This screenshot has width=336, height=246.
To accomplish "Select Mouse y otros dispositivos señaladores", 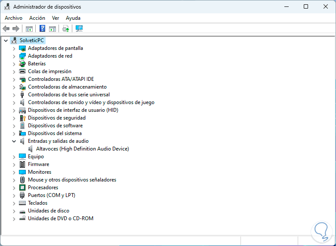I will click(x=72, y=180).
